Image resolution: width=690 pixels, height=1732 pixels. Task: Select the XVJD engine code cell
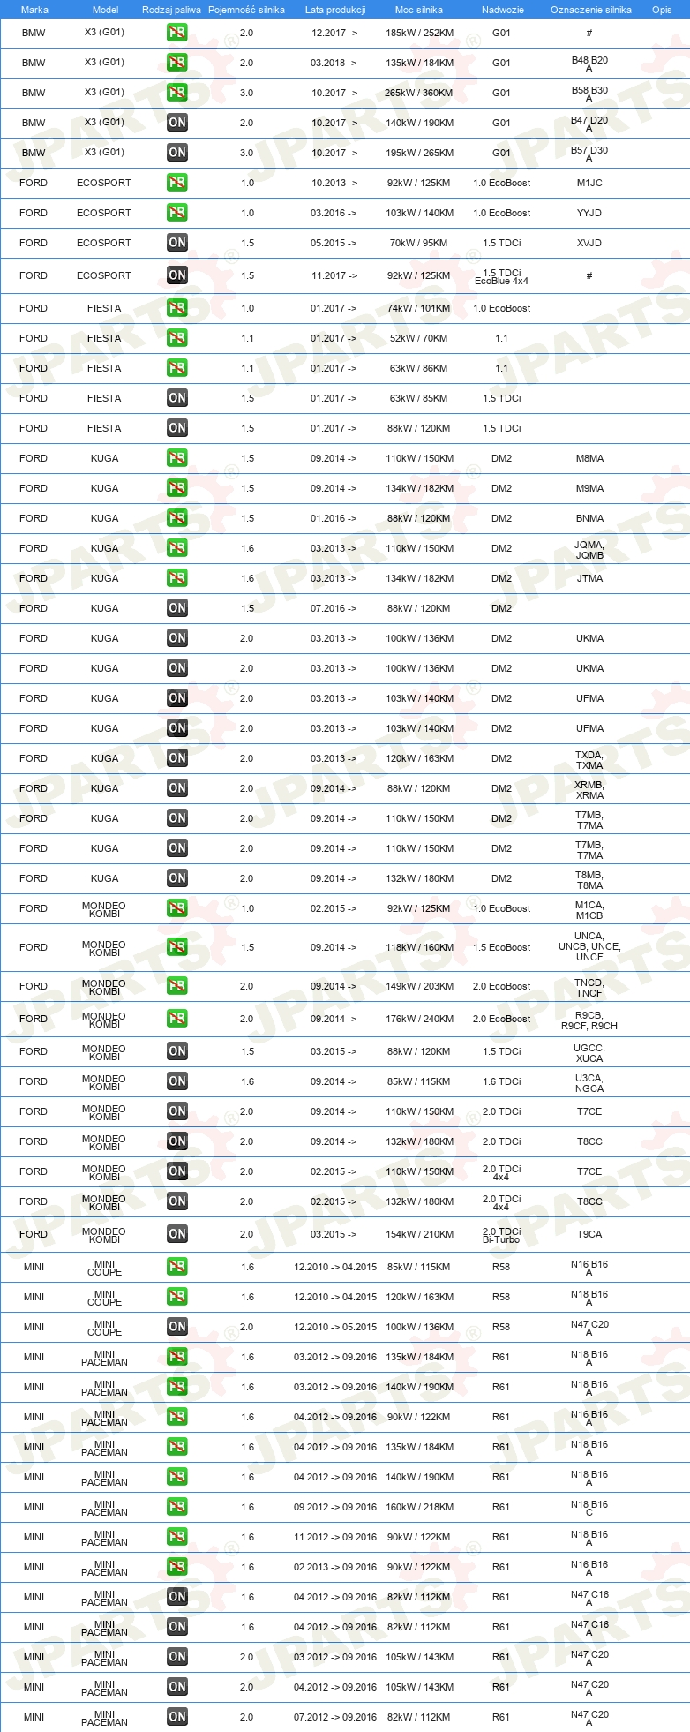coord(589,243)
